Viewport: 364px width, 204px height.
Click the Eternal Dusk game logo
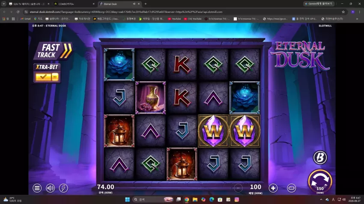click(x=300, y=56)
